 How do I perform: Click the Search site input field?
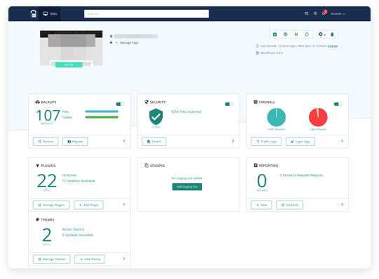tap(147, 14)
